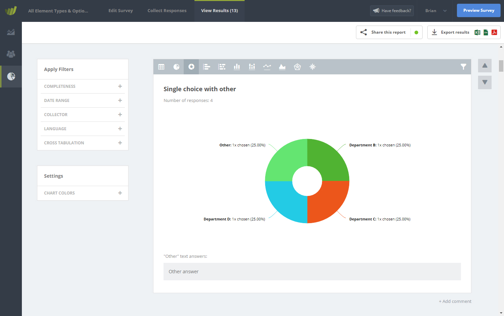Open the Collect Responses tab
Viewport: 504px width, 316px height.
[x=167, y=11]
